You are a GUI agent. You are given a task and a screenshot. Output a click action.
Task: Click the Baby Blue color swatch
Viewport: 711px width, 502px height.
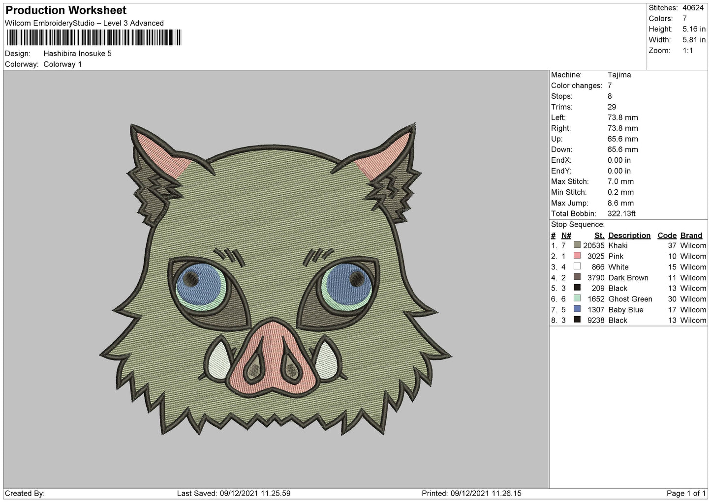[x=577, y=309]
